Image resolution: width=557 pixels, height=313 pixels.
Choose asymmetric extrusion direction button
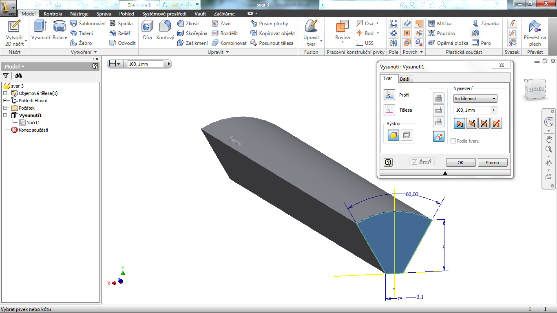pyautogui.click(x=496, y=123)
